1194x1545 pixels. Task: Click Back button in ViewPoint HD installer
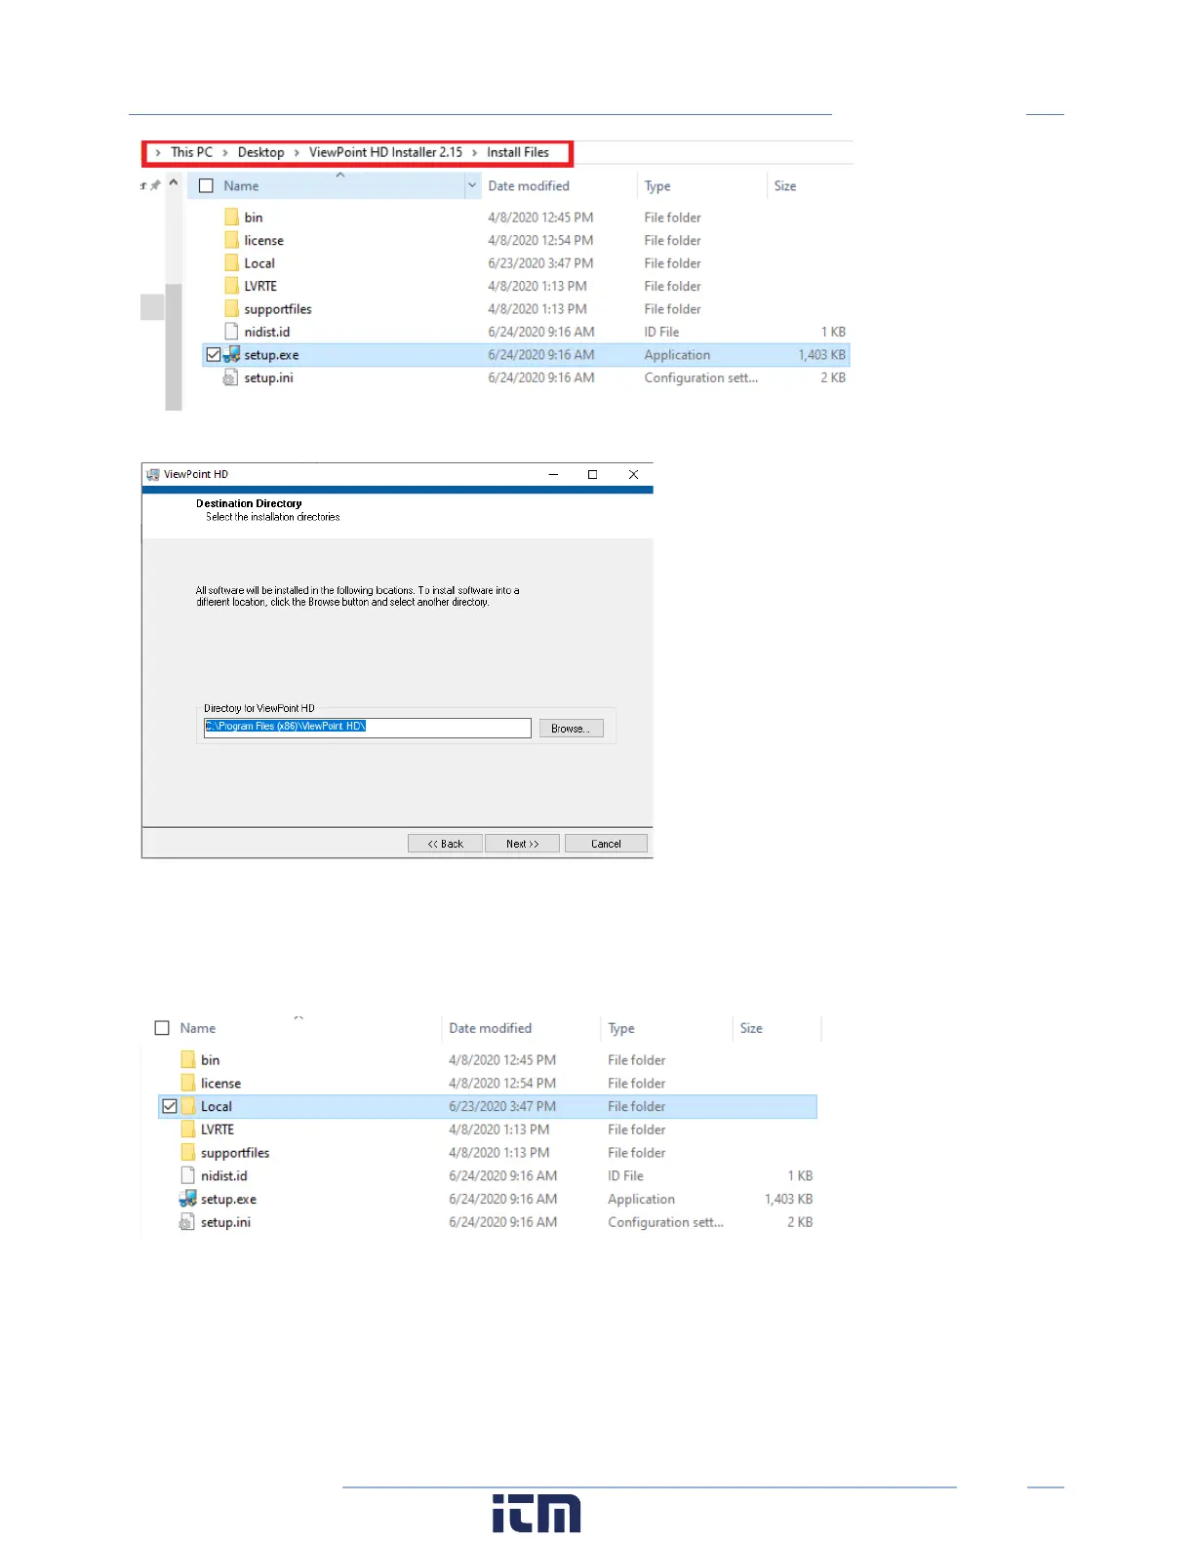coord(445,844)
